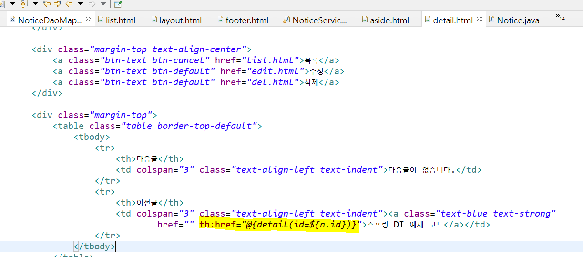Screen dimensions: 583x257
Task: Click the Next Edit Location icon
Action: point(58,4)
